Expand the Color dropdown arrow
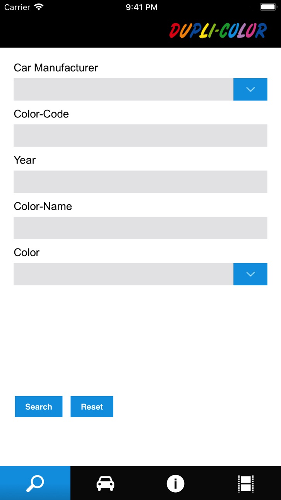This screenshot has height=500, width=281. [250, 274]
